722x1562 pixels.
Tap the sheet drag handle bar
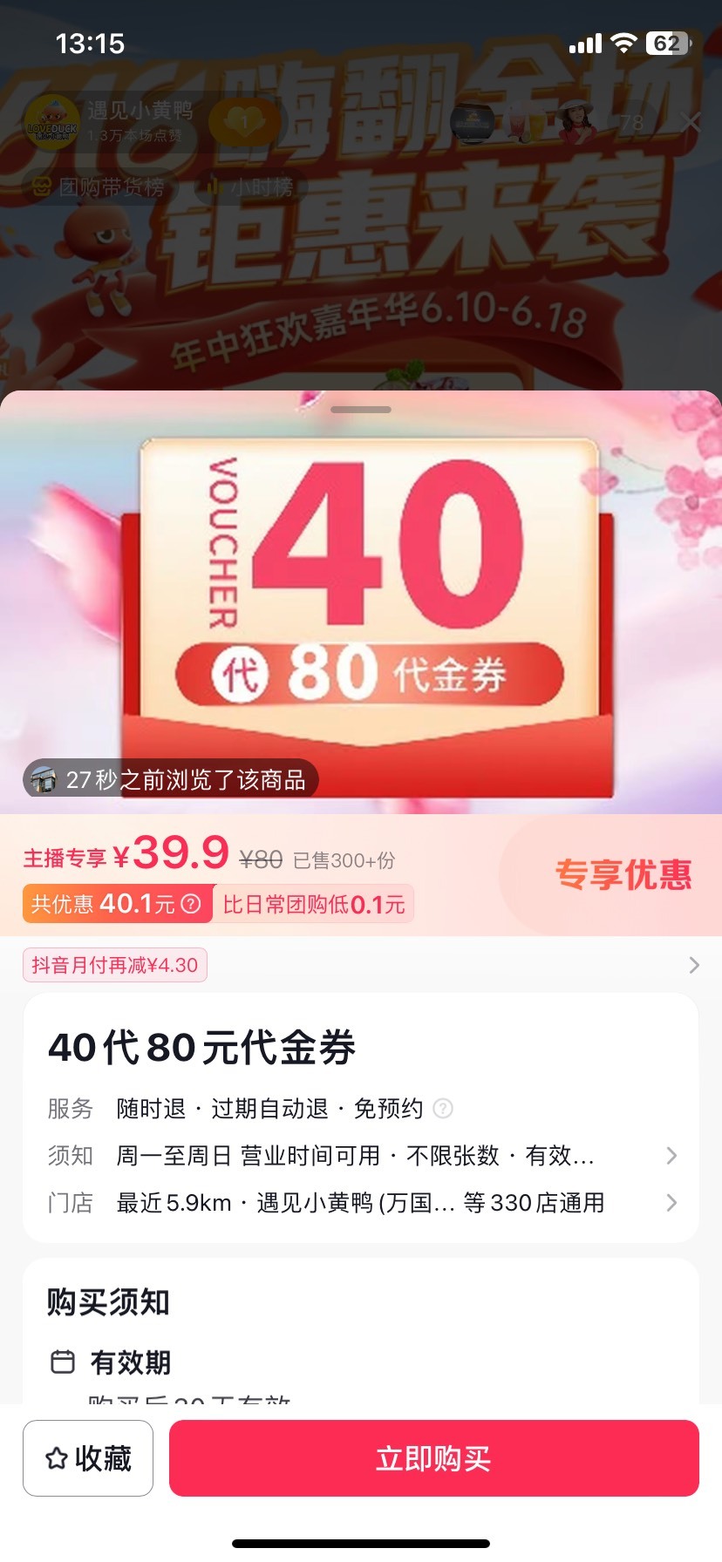[361, 410]
